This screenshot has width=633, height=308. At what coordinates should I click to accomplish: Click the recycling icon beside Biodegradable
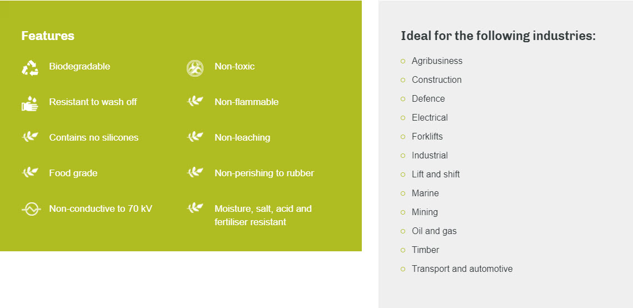(x=30, y=68)
